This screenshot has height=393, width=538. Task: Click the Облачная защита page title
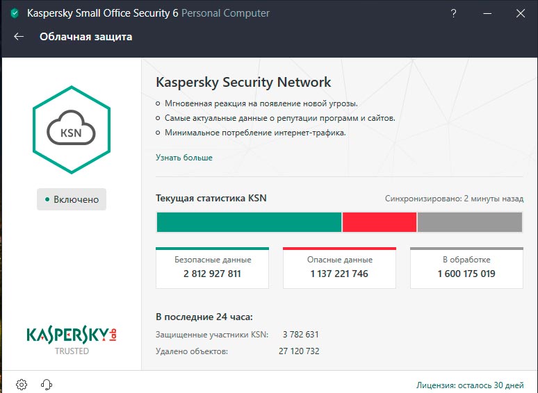point(85,37)
